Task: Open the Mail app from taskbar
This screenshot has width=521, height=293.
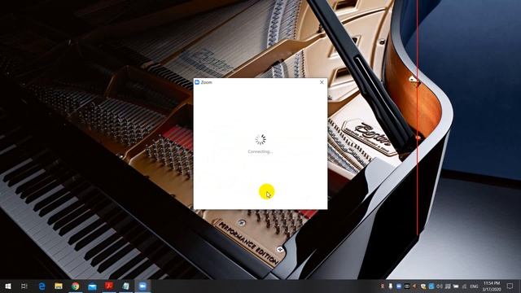Action: coord(92,286)
